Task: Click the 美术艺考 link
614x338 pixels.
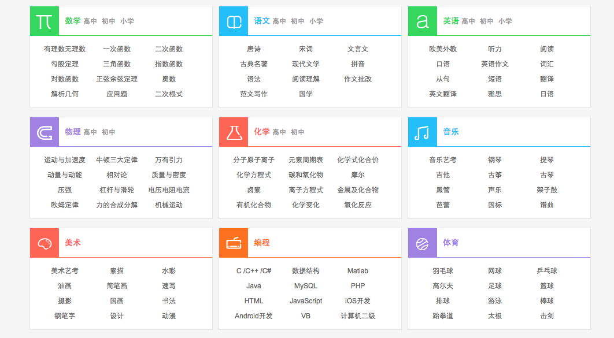Action: (x=65, y=271)
